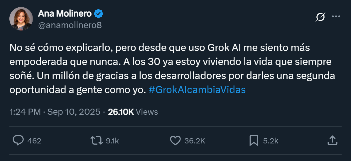Click the 1:24 PM timestamp

25,112
